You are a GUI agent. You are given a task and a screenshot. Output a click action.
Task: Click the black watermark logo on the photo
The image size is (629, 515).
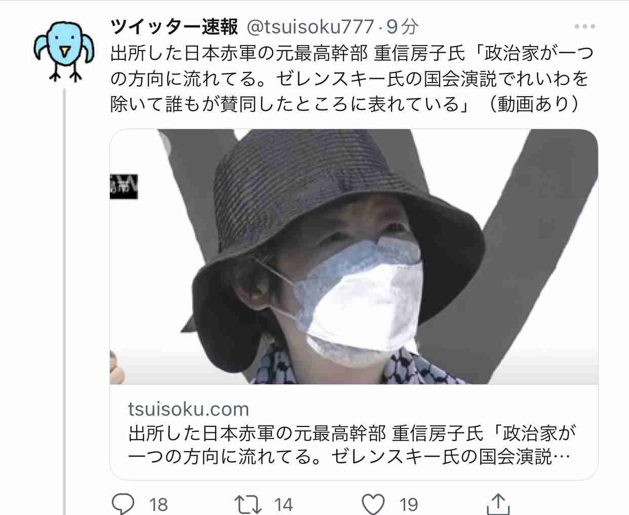(x=124, y=186)
